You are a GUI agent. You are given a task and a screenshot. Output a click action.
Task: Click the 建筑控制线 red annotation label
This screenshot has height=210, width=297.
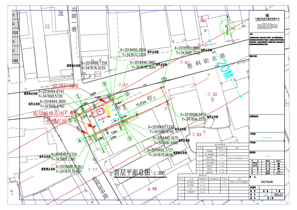click(x=66, y=86)
